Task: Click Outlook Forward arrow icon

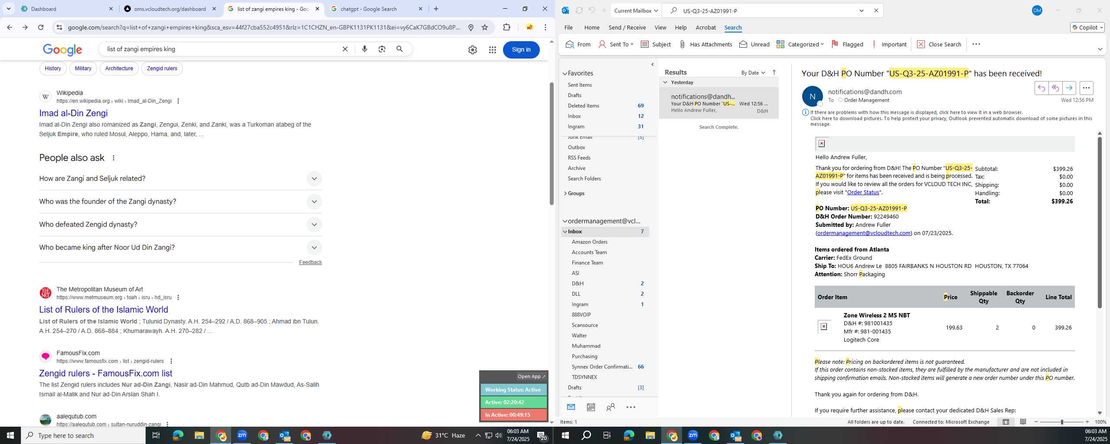Action: tap(1069, 88)
